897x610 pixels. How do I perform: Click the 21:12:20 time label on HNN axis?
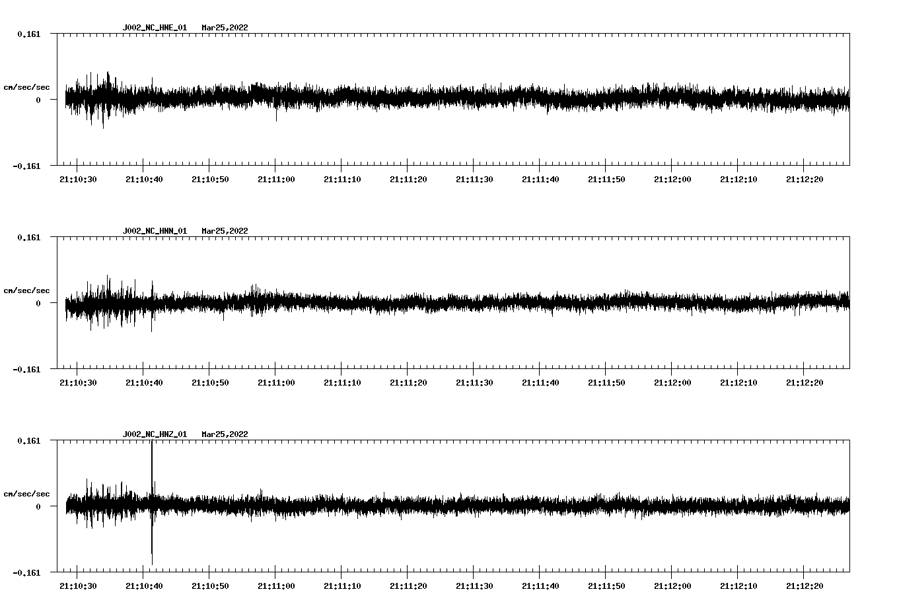[805, 382]
